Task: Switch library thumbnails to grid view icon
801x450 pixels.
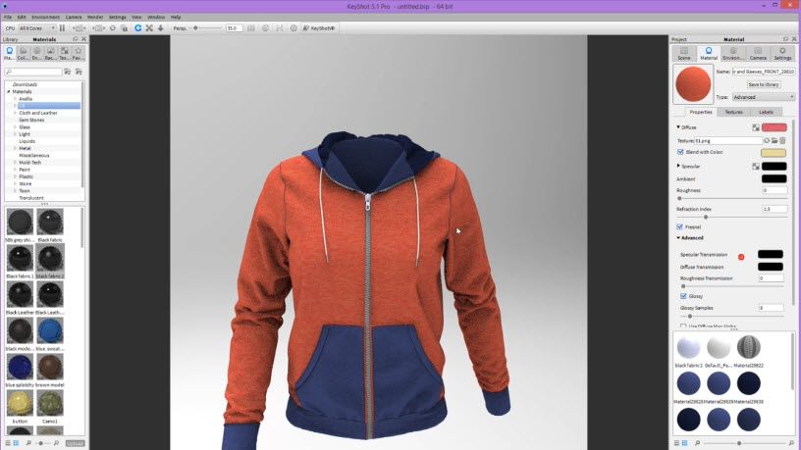Action: [x=16, y=443]
